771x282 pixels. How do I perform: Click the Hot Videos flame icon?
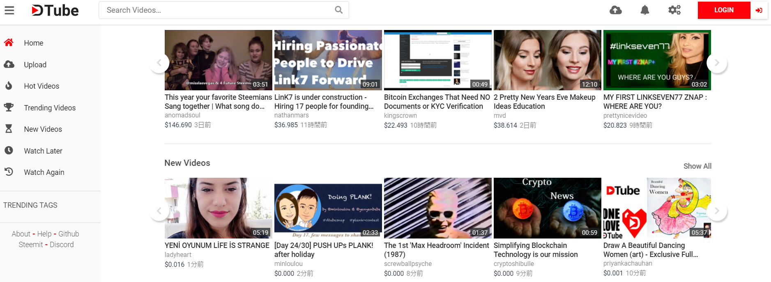click(x=9, y=86)
